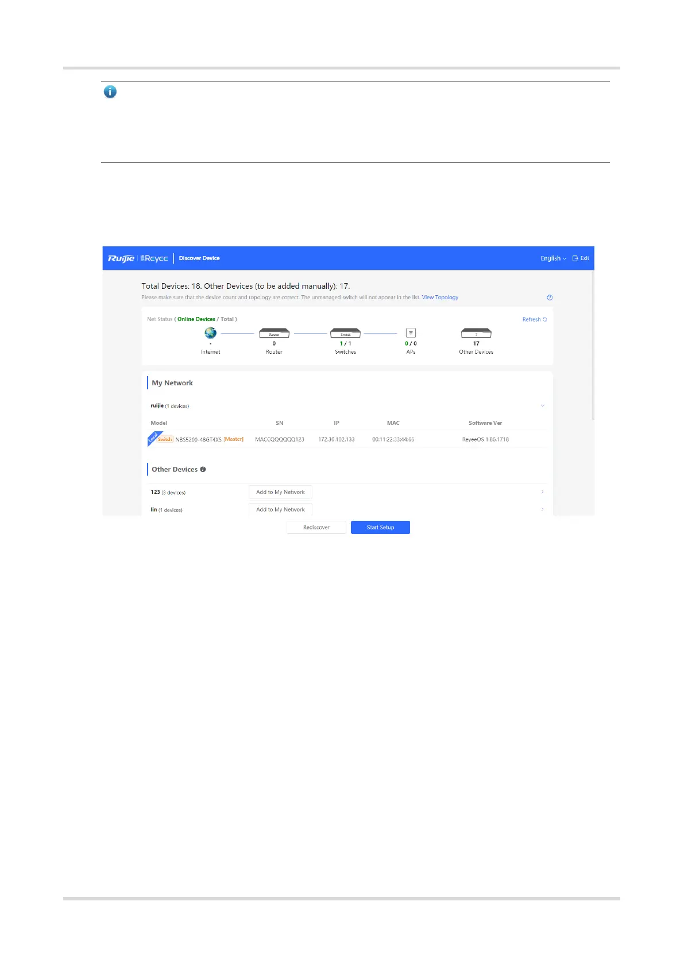The image size is (684, 967).
Task: Click Exit in the header
Action: click(x=581, y=258)
